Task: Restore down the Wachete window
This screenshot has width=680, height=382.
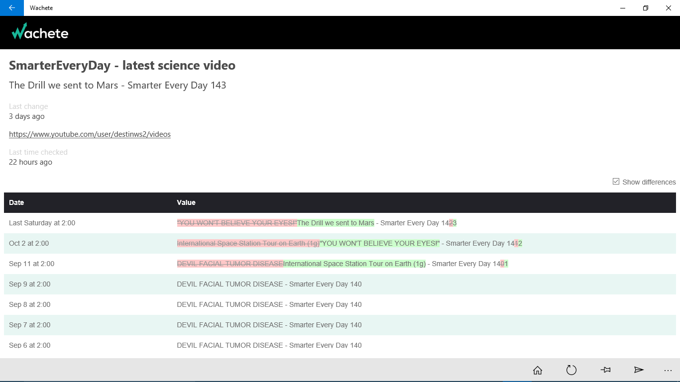Action: point(646,8)
